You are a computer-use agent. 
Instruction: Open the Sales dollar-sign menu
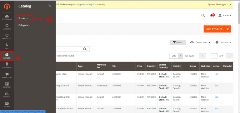[7, 46]
